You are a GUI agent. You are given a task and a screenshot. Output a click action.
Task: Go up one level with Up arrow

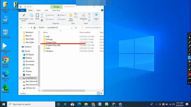coord(31,28)
